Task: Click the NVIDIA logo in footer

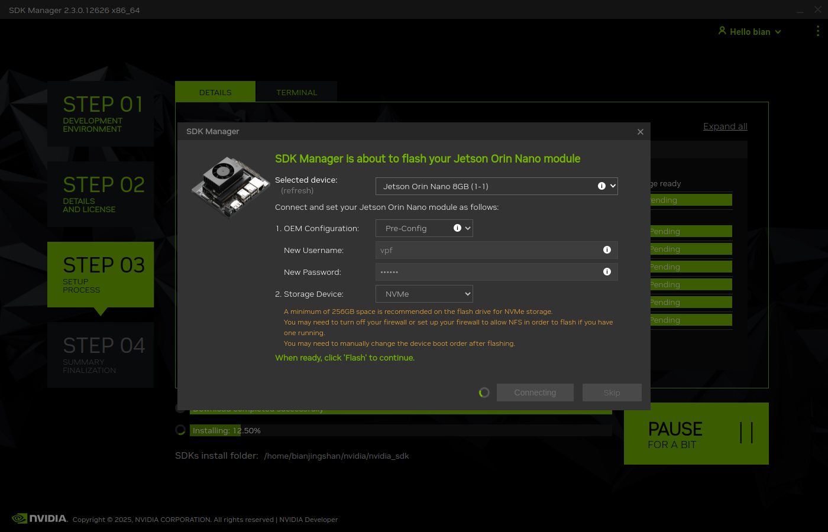Action: click(40, 518)
